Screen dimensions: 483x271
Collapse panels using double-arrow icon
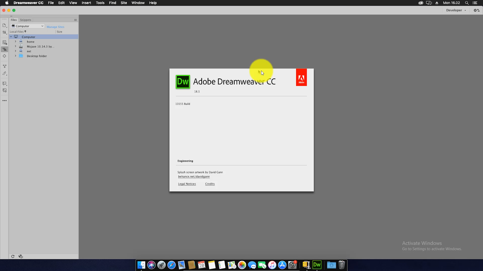pos(11,16)
